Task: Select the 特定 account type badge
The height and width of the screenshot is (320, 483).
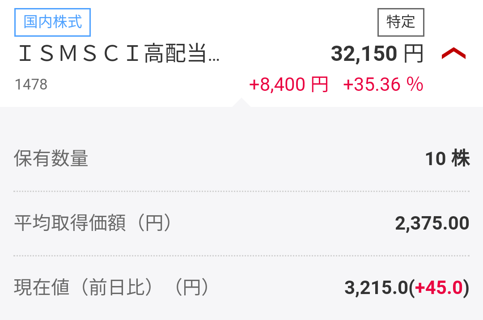Action: [x=401, y=22]
